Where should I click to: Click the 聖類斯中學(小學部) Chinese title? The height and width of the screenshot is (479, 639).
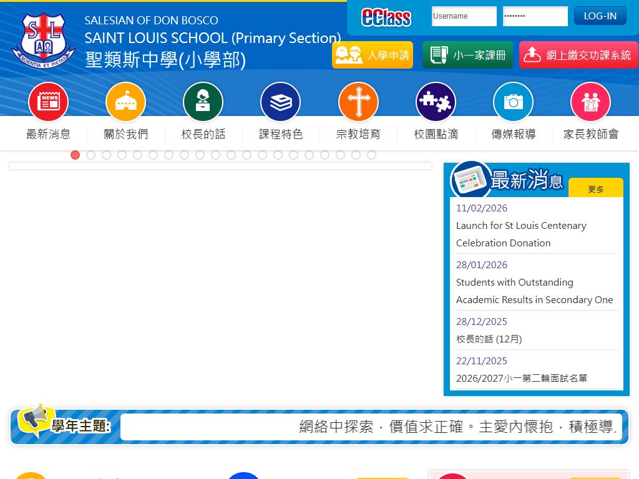(165, 59)
